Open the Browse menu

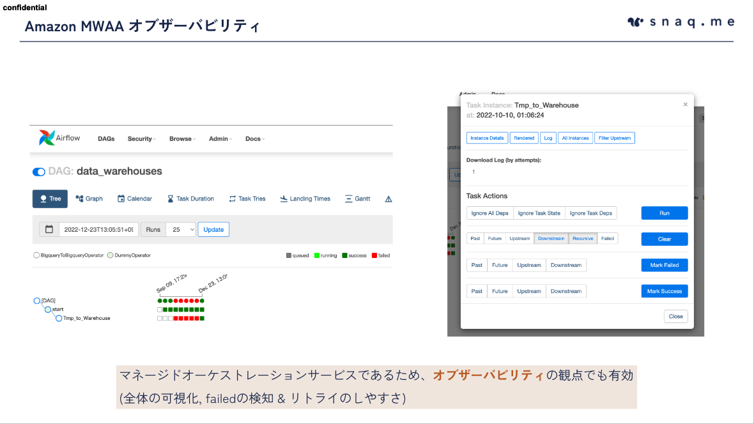[x=182, y=139]
